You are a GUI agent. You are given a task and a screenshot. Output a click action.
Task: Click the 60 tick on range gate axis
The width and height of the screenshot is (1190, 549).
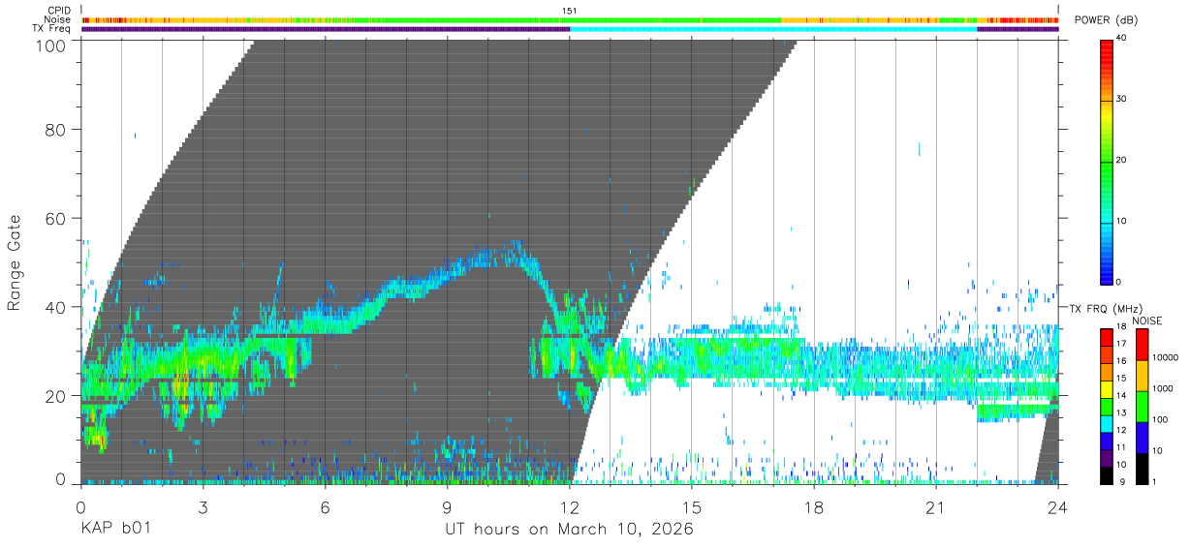(56, 218)
